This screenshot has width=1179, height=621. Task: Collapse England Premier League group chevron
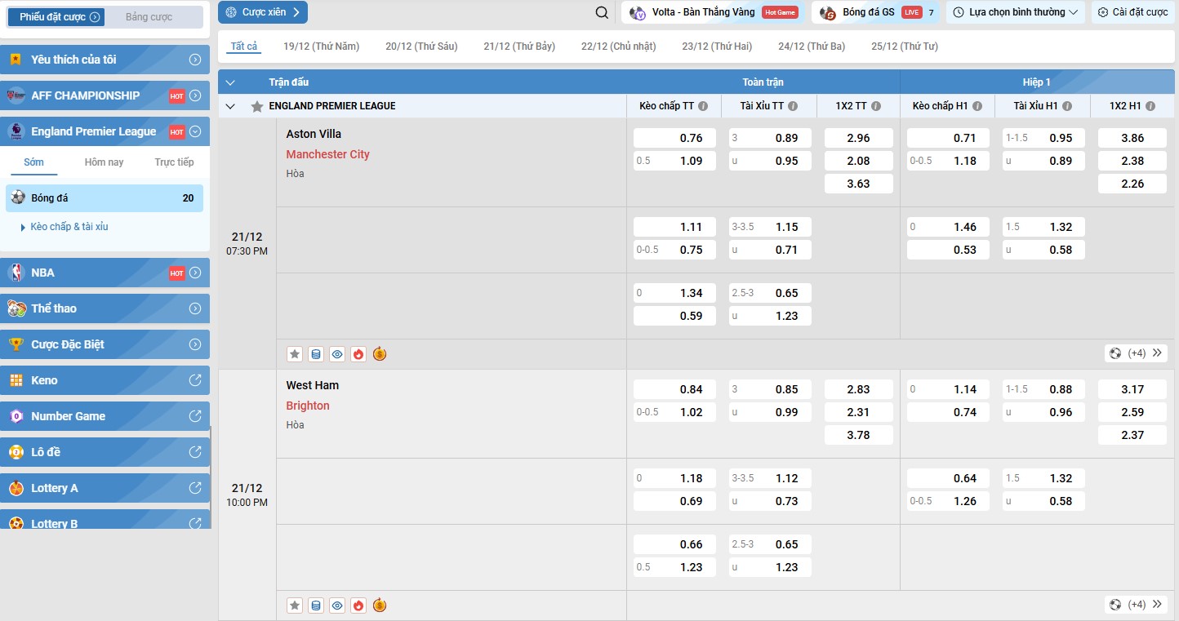[230, 106]
